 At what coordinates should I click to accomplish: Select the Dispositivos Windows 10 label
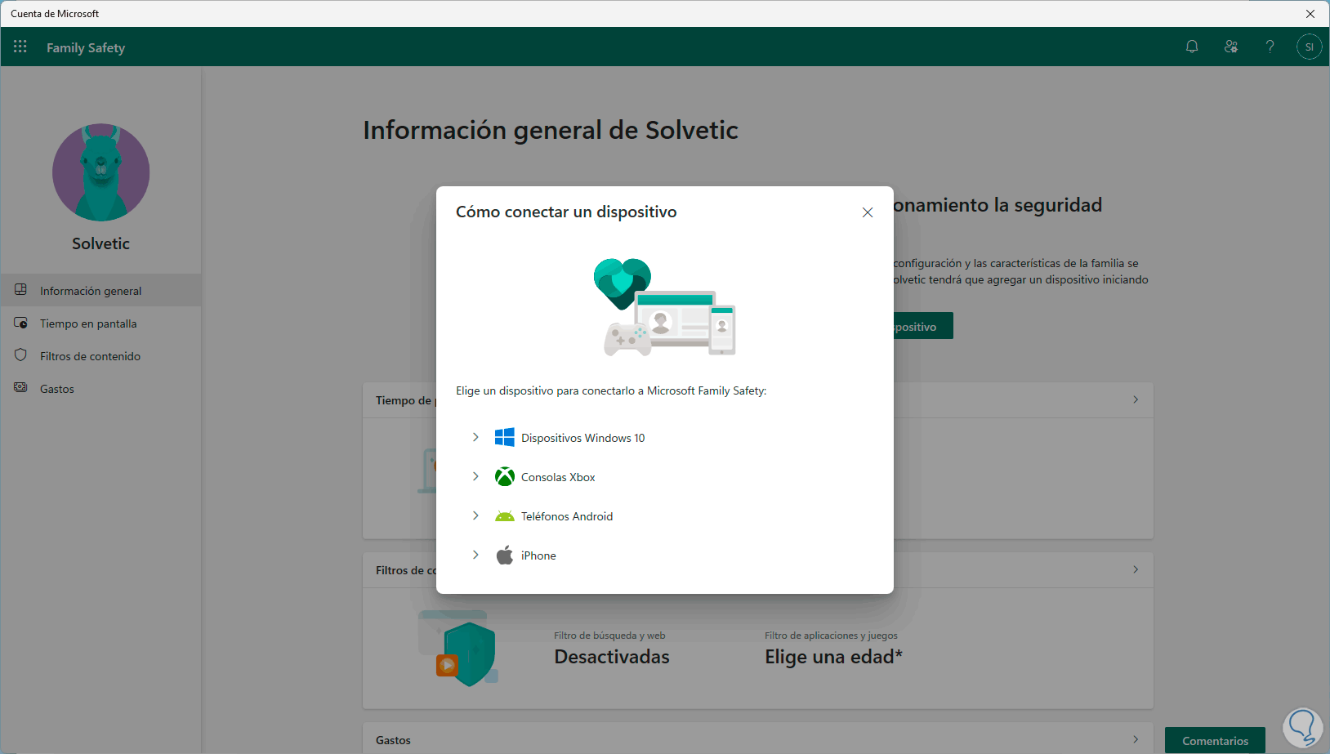pyautogui.click(x=583, y=438)
